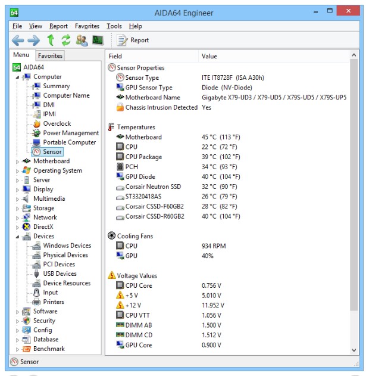The height and width of the screenshot is (376, 366).
Task: Select Database in the tree
Action: click(46, 340)
